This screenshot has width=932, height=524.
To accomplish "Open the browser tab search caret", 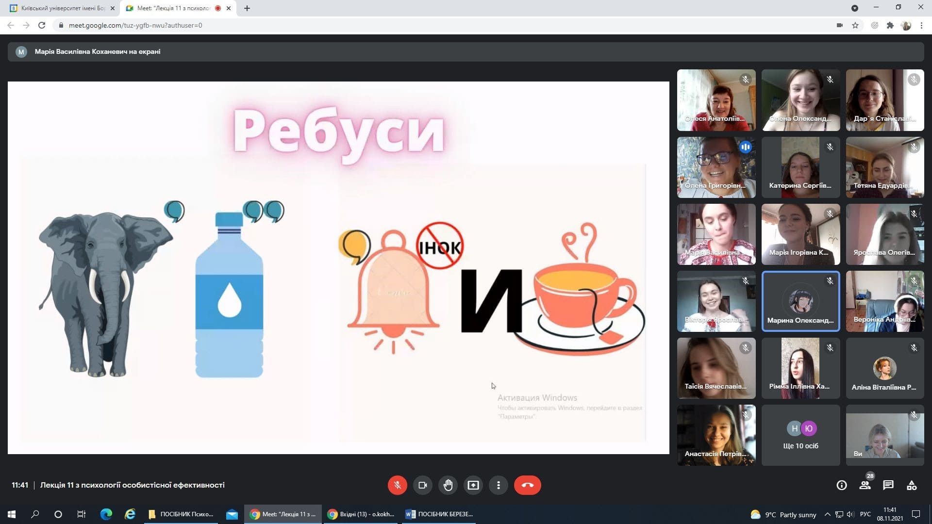I will click(855, 8).
